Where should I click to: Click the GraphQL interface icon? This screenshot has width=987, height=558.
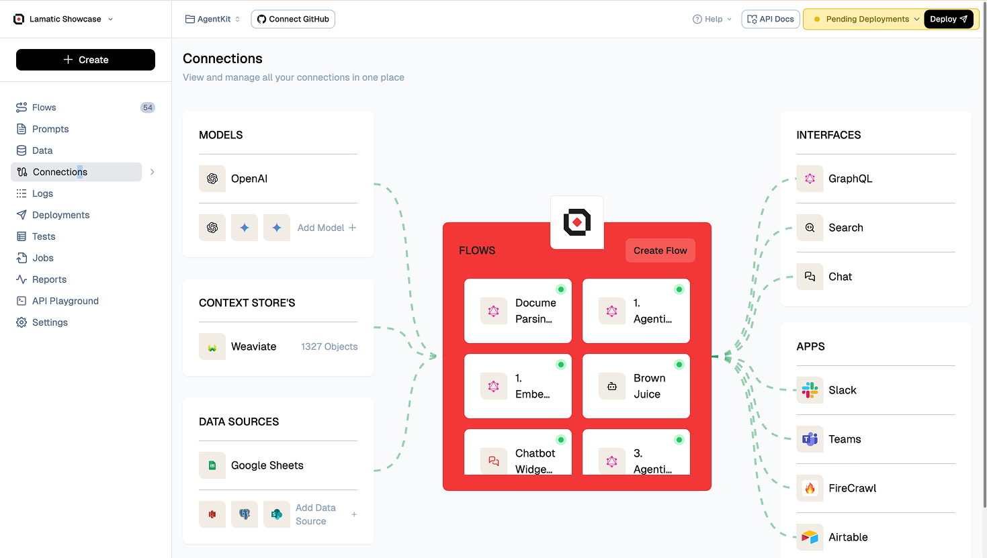[810, 179]
